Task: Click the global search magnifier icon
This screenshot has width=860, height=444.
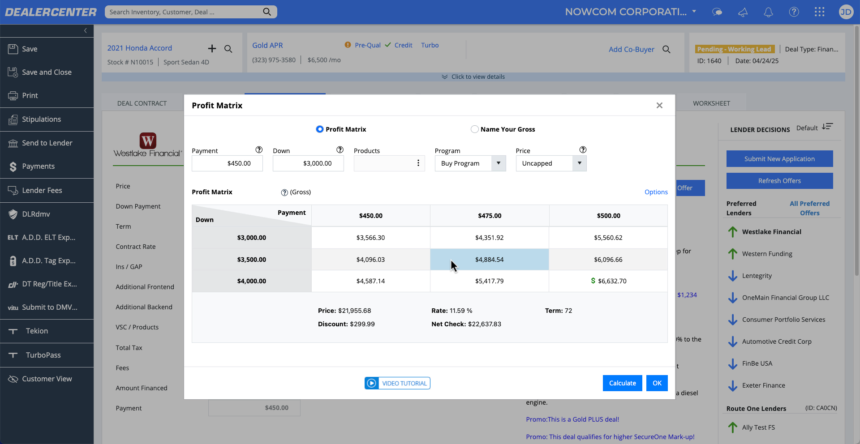Action: click(267, 12)
